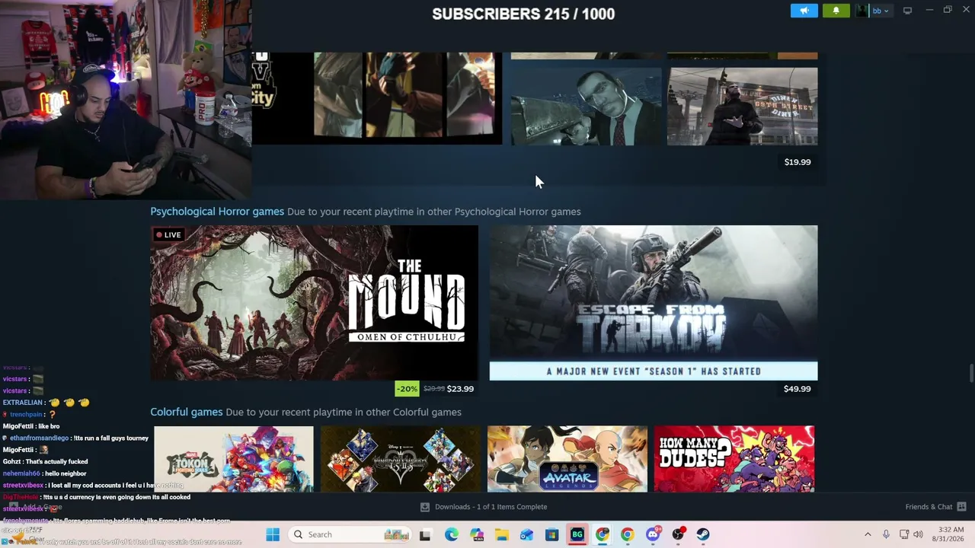The image size is (975, 548).
Task: Open Steam notifications bell
Action: (x=836, y=11)
